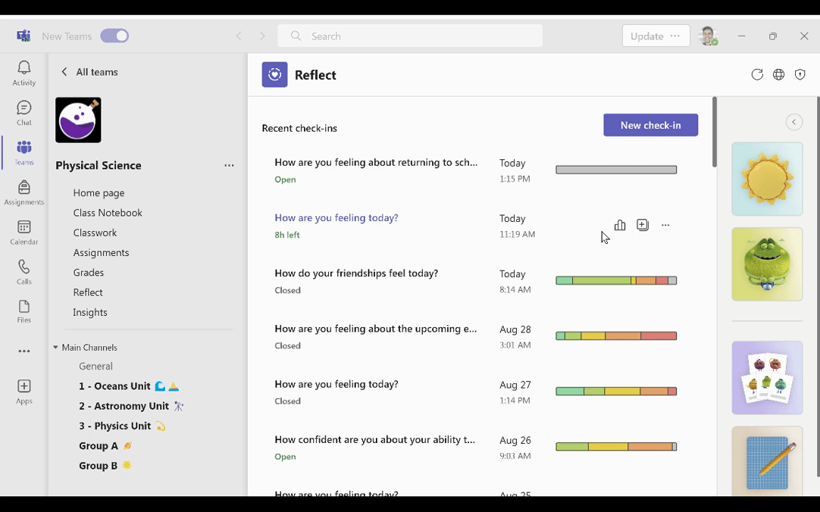The image size is (820, 512).
Task: Toggle the New Teams switch
Action: pos(114,36)
